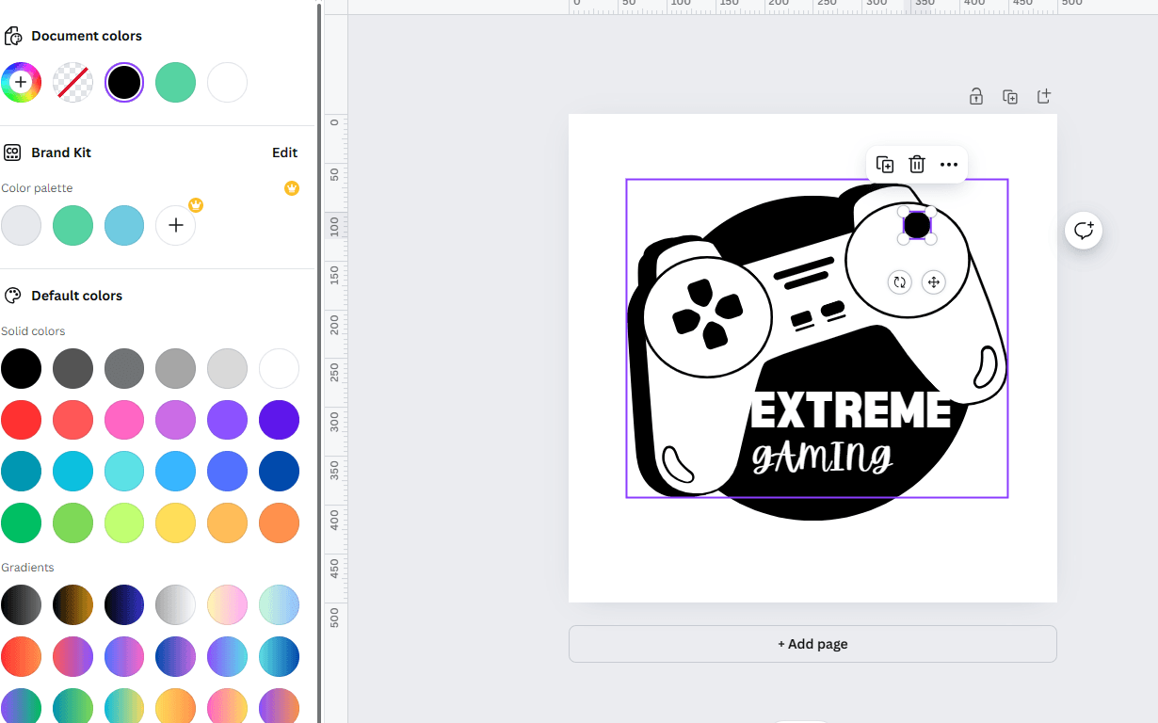The image size is (1158, 723).
Task: Lock the page using the padlock icon
Action: pyautogui.click(x=976, y=96)
